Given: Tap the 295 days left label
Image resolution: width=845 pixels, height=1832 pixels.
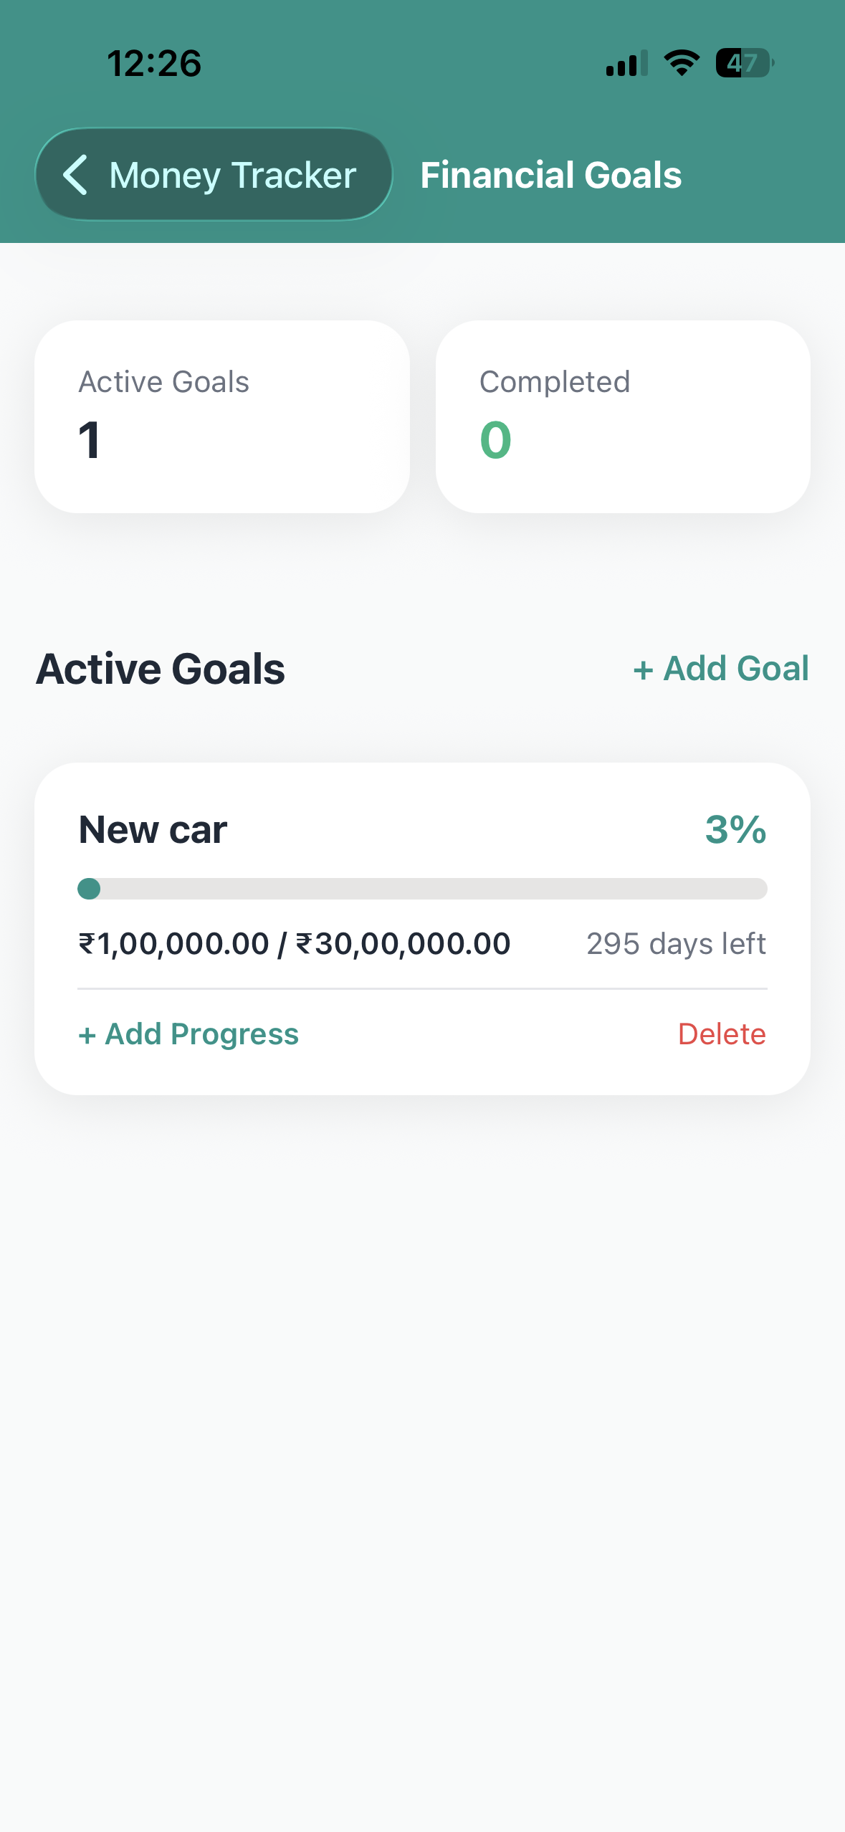Looking at the screenshot, I should (x=676, y=944).
